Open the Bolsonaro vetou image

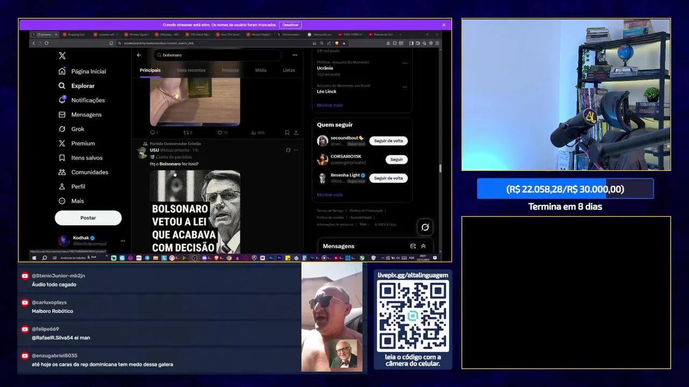pyautogui.click(x=195, y=212)
